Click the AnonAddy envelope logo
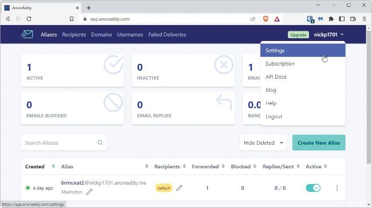This screenshot has width=372, height=208. pyautogui.click(x=27, y=35)
